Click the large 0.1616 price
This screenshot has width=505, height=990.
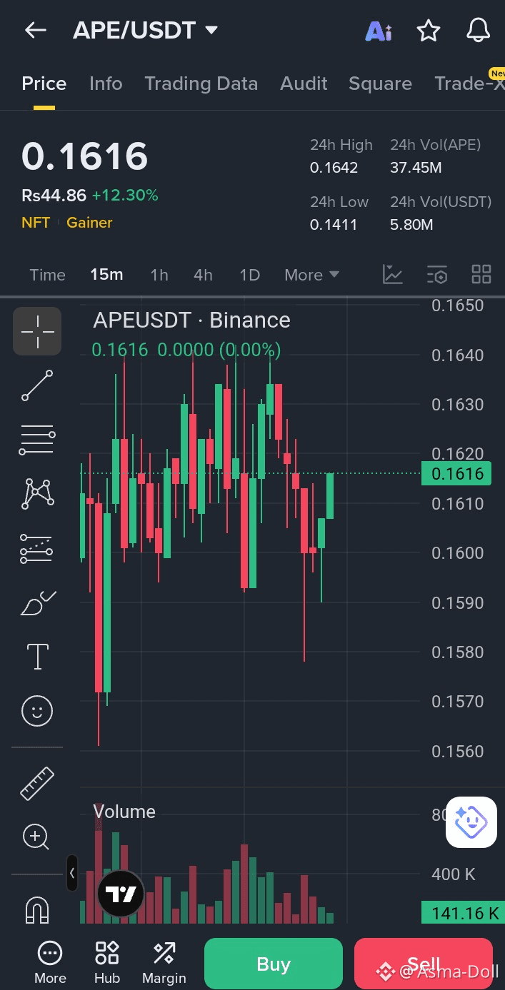85,156
